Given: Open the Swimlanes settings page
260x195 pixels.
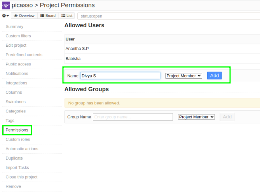Looking at the screenshot, I should click(16, 102).
